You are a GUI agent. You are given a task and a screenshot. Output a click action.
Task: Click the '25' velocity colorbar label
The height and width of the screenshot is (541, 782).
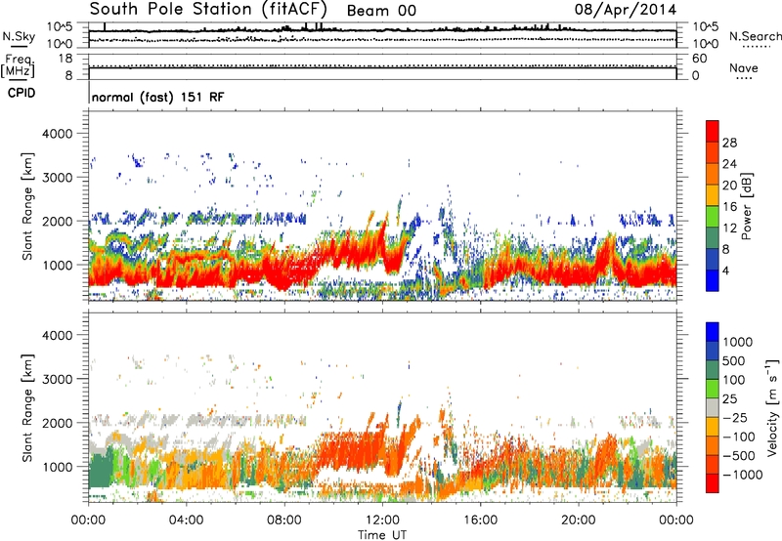coord(729,399)
